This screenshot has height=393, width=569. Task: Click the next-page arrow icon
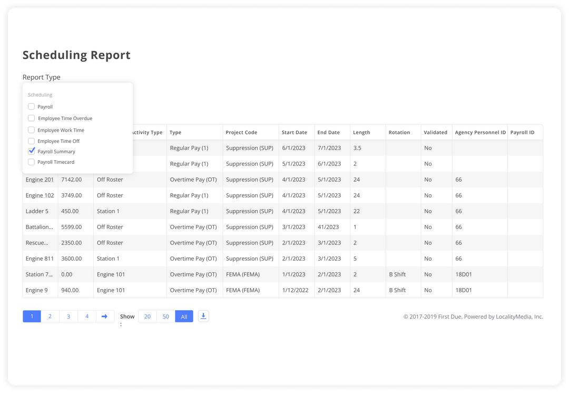[x=104, y=316]
